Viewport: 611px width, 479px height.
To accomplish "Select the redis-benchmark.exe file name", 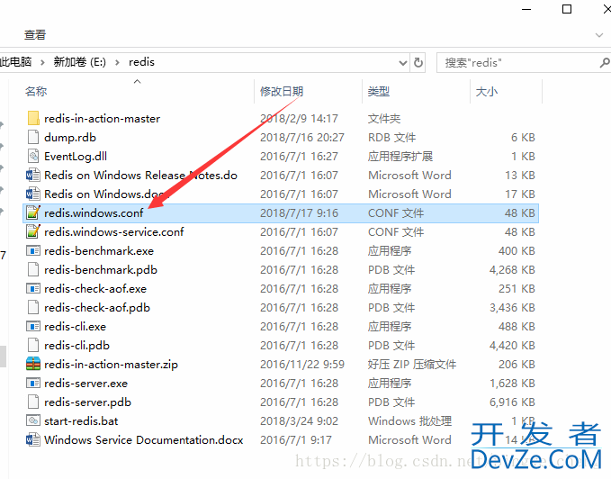I will point(99,250).
